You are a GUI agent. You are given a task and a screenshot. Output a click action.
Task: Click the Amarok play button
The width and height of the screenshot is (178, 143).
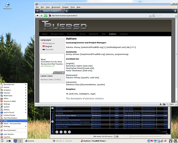(61, 132)
